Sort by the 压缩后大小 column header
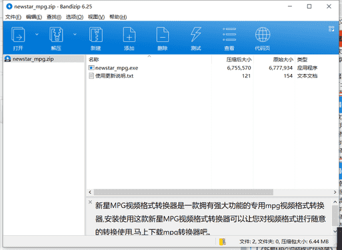 click(239, 59)
